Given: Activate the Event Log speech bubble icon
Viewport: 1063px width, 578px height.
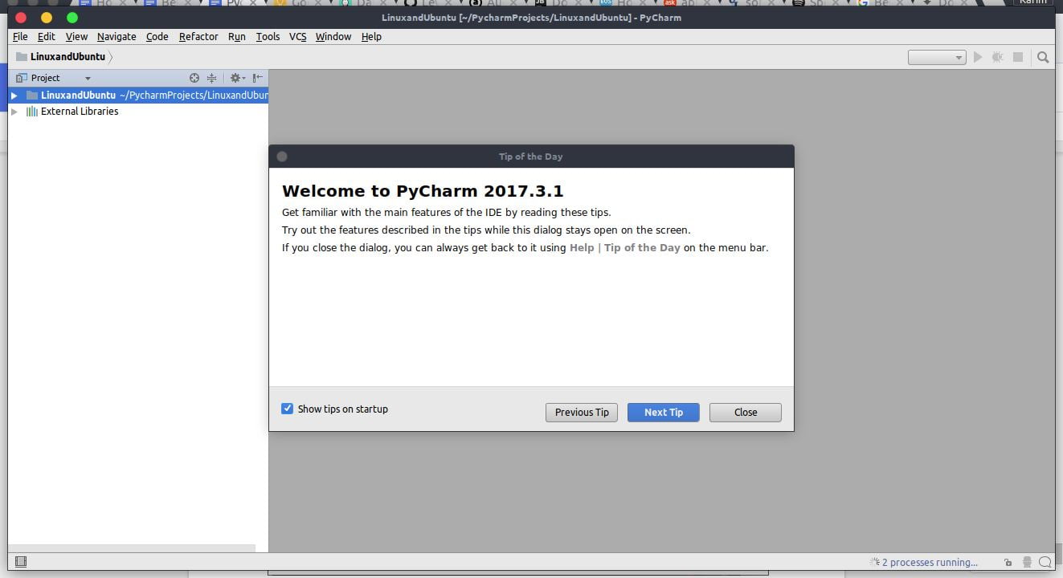Looking at the screenshot, I should (1045, 561).
